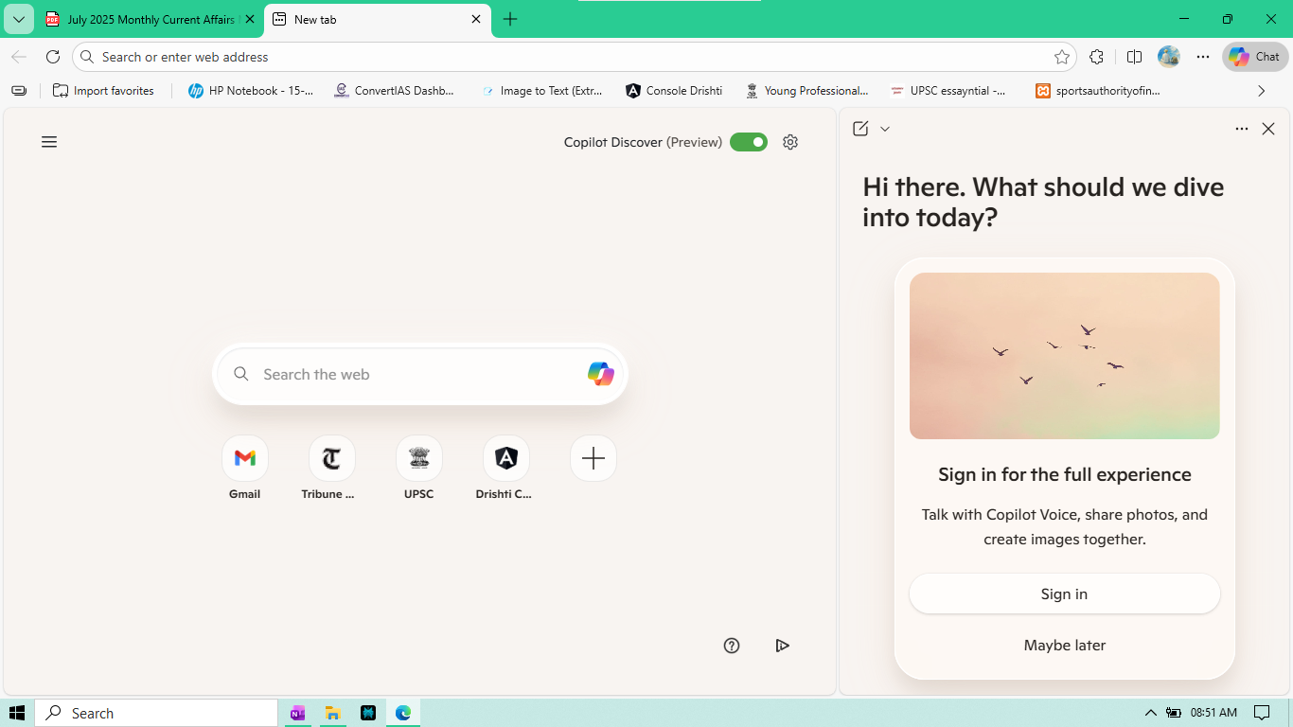Open Console Drishti bookmark
Image resolution: width=1293 pixels, height=727 pixels.
point(674,91)
